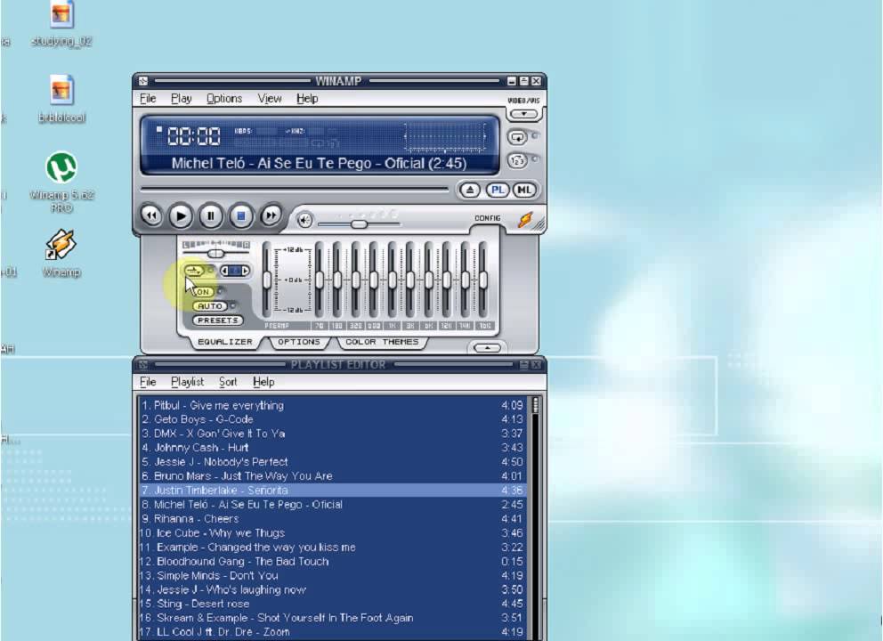Select playlist item Pitbul - Give me everything
The height and width of the screenshot is (641, 883).
332,405
